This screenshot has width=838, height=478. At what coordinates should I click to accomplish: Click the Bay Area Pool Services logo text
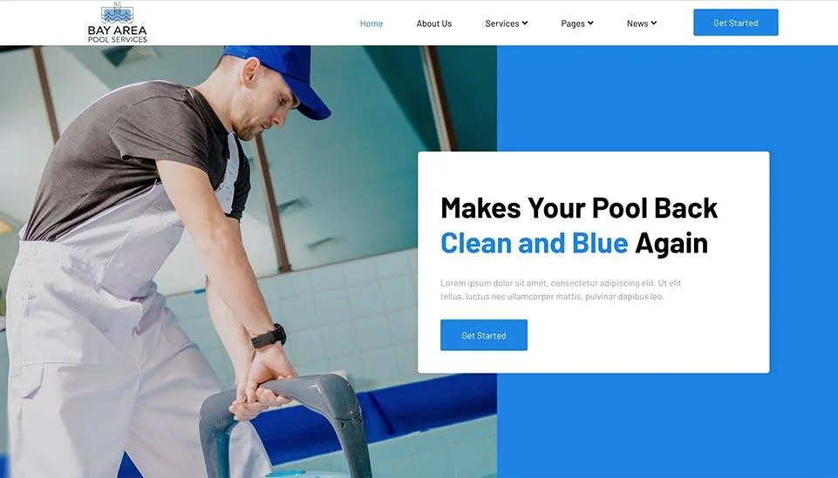tap(117, 34)
